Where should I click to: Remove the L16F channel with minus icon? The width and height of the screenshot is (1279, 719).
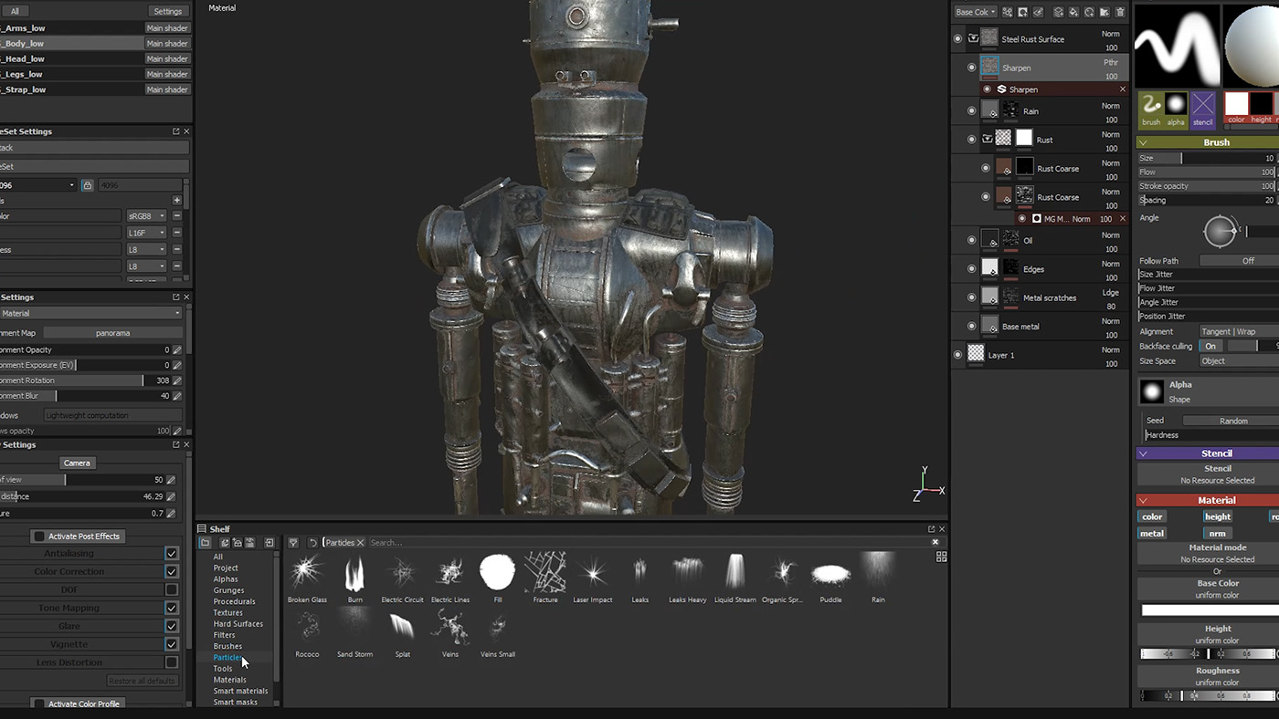(177, 233)
